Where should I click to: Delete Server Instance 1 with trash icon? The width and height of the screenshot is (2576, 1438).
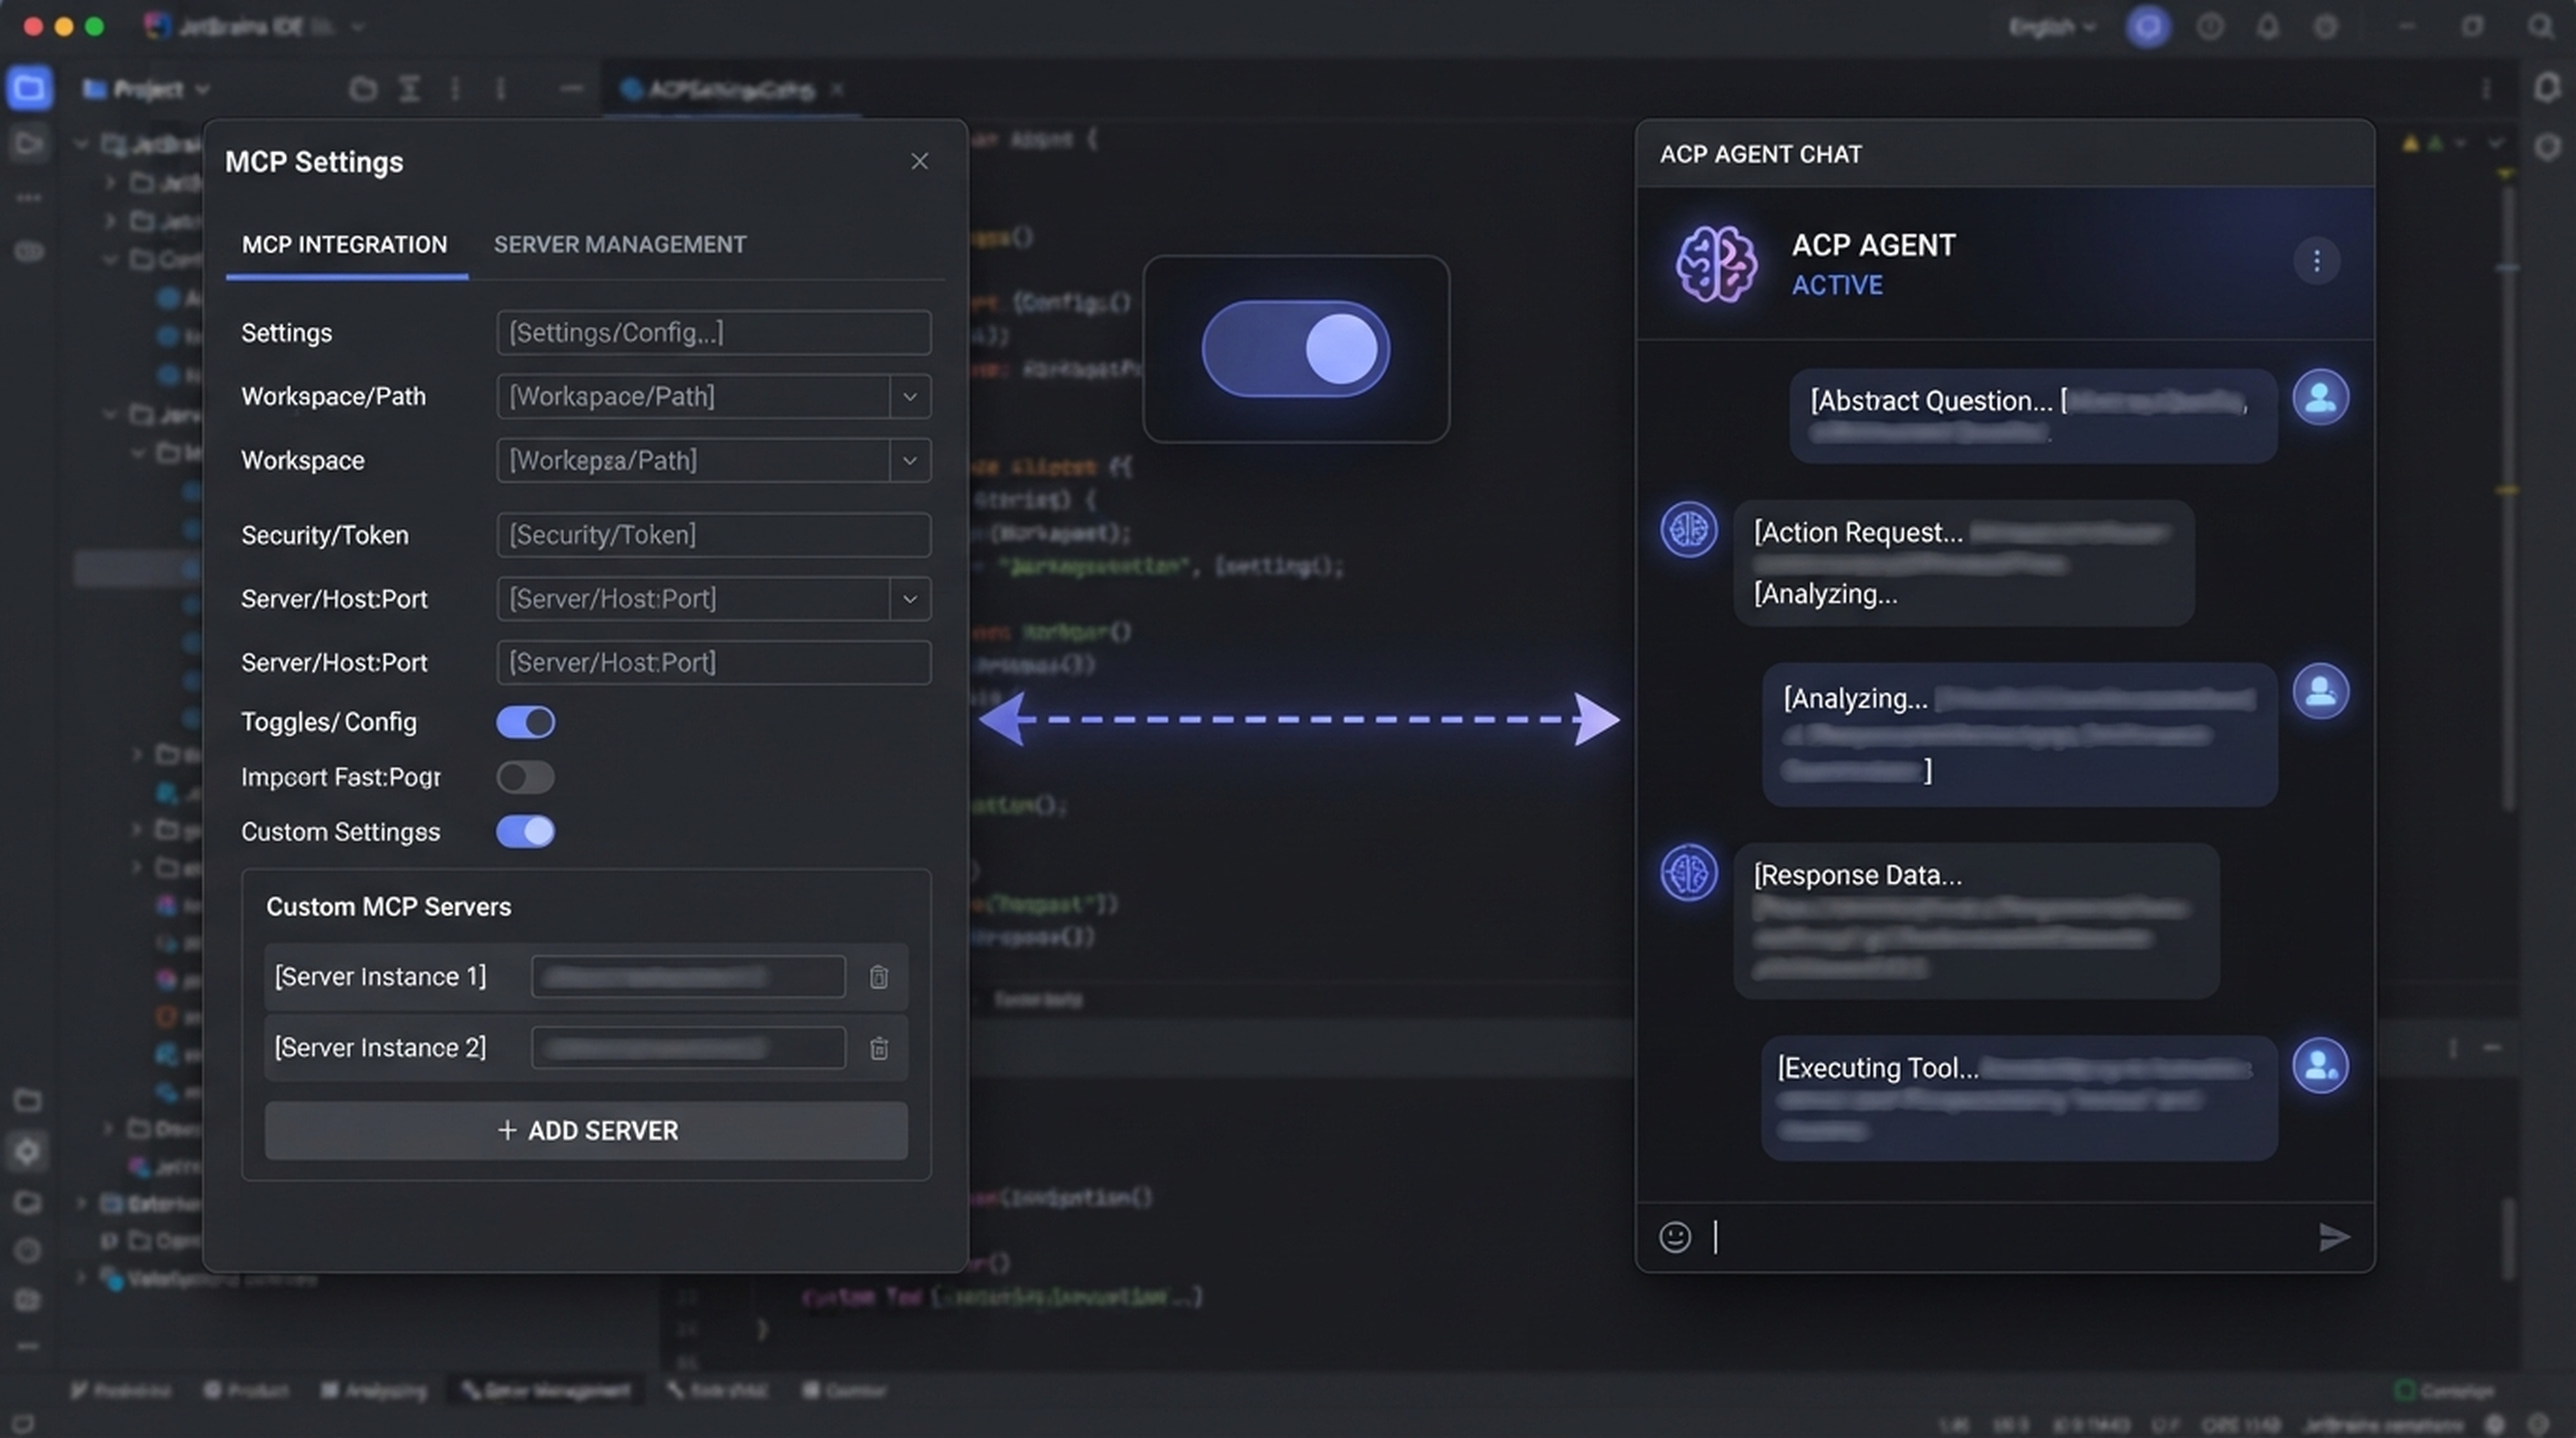(878, 976)
